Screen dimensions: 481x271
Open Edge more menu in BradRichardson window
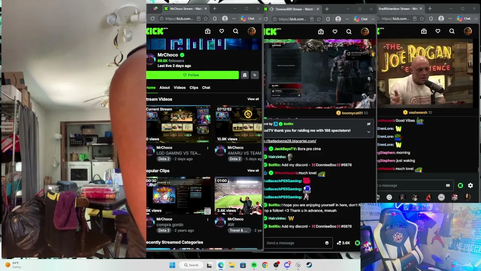click(x=450, y=18)
